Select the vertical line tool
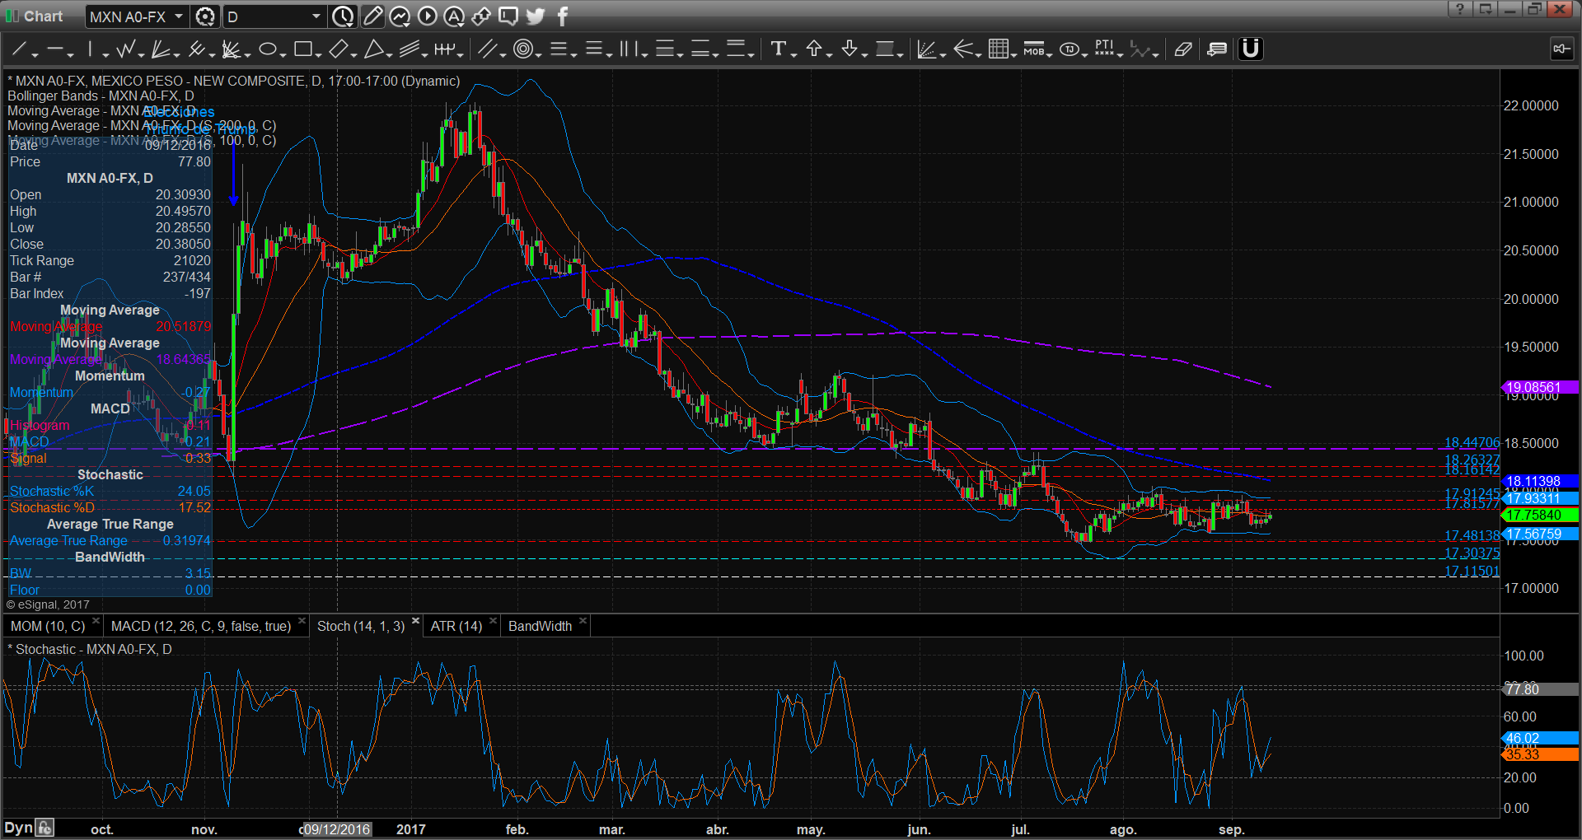This screenshot has height=840, width=1582. tap(91, 49)
